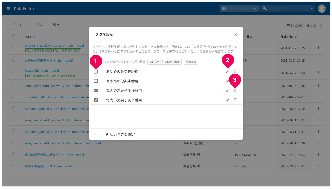Uncheck the 電力の需要予測本番用 tag checkbox

(96, 100)
